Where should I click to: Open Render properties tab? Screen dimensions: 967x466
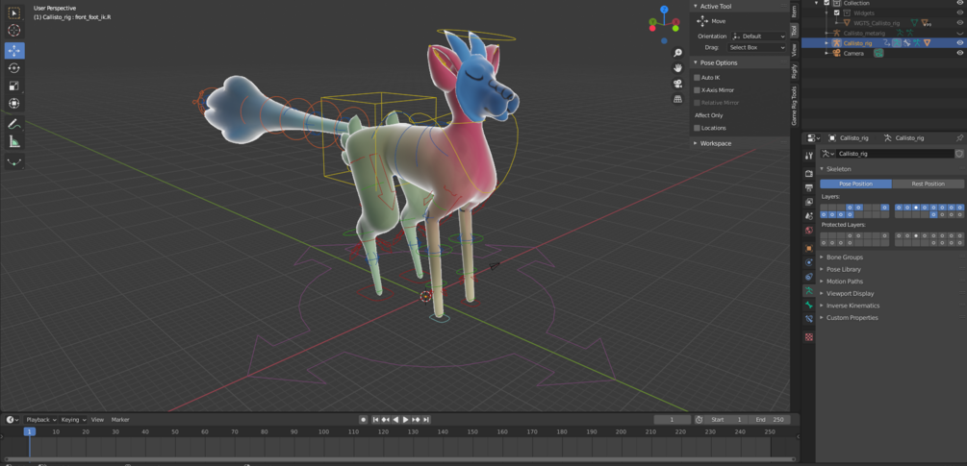click(809, 174)
